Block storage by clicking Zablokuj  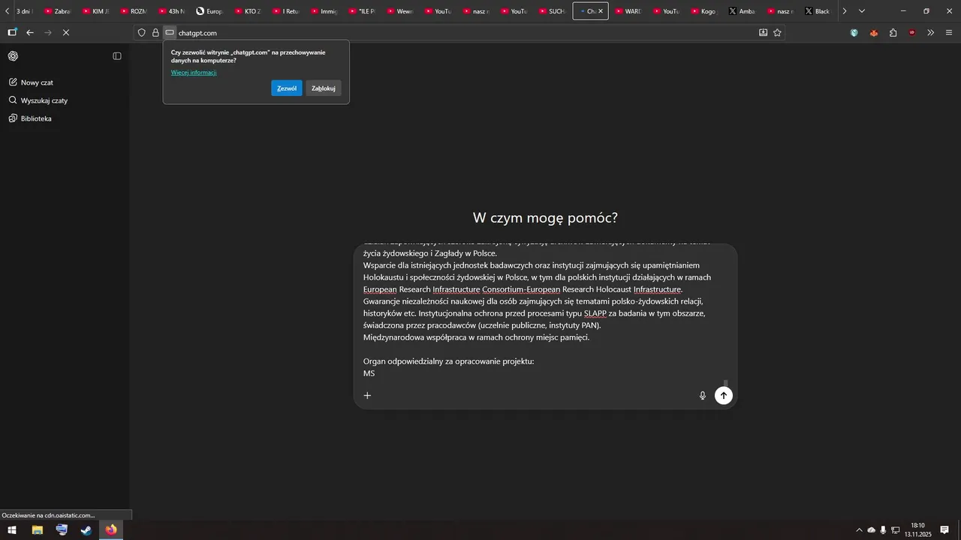[x=324, y=88]
